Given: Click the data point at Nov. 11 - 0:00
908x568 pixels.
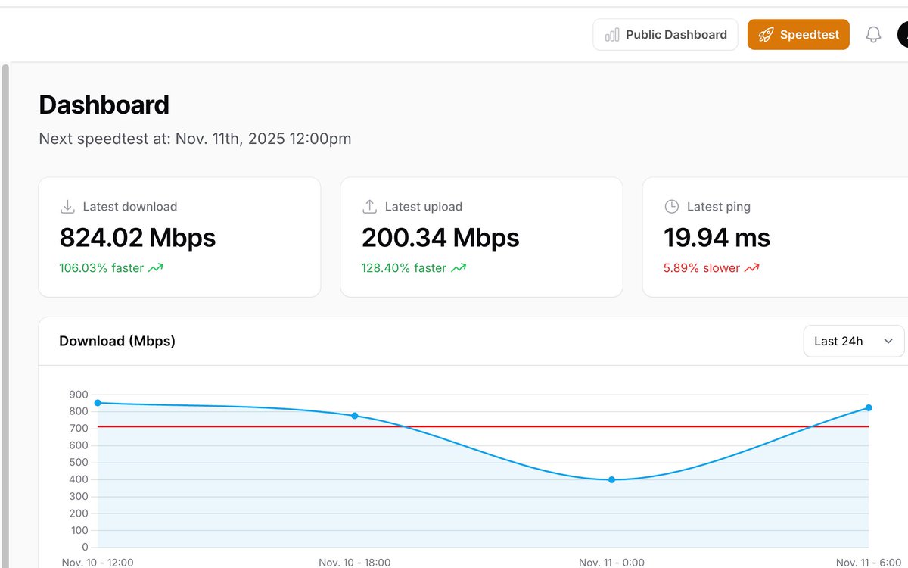Looking at the screenshot, I should pyautogui.click(x=611, y=479).
